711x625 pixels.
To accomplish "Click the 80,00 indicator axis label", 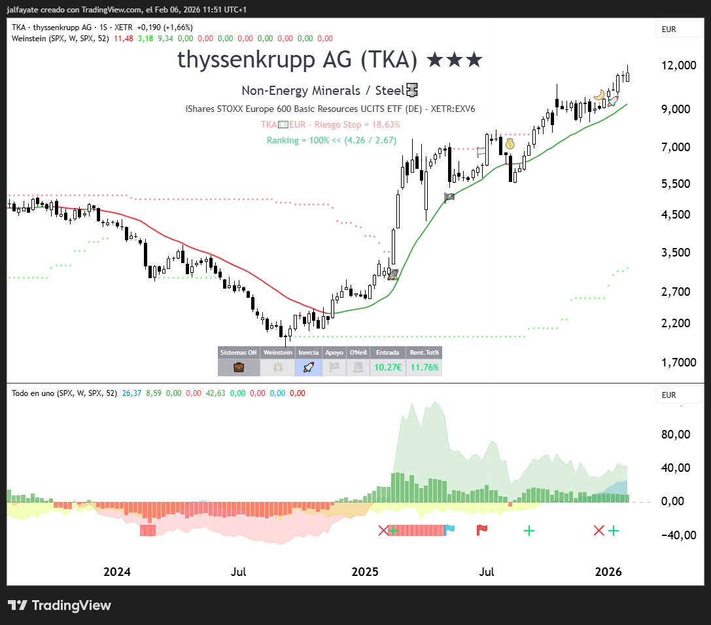I will click(676, 434).
